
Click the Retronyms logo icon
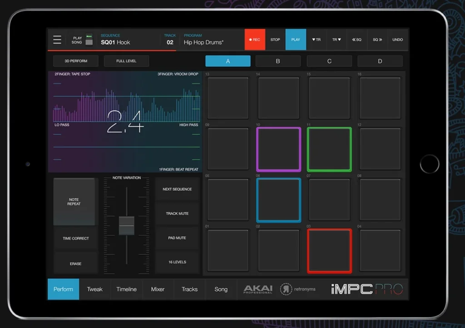pyautogui.click(x=286, y=289)
